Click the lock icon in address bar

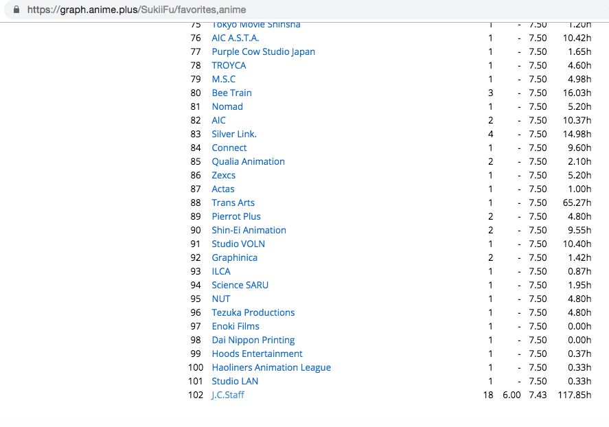(16, 10)
